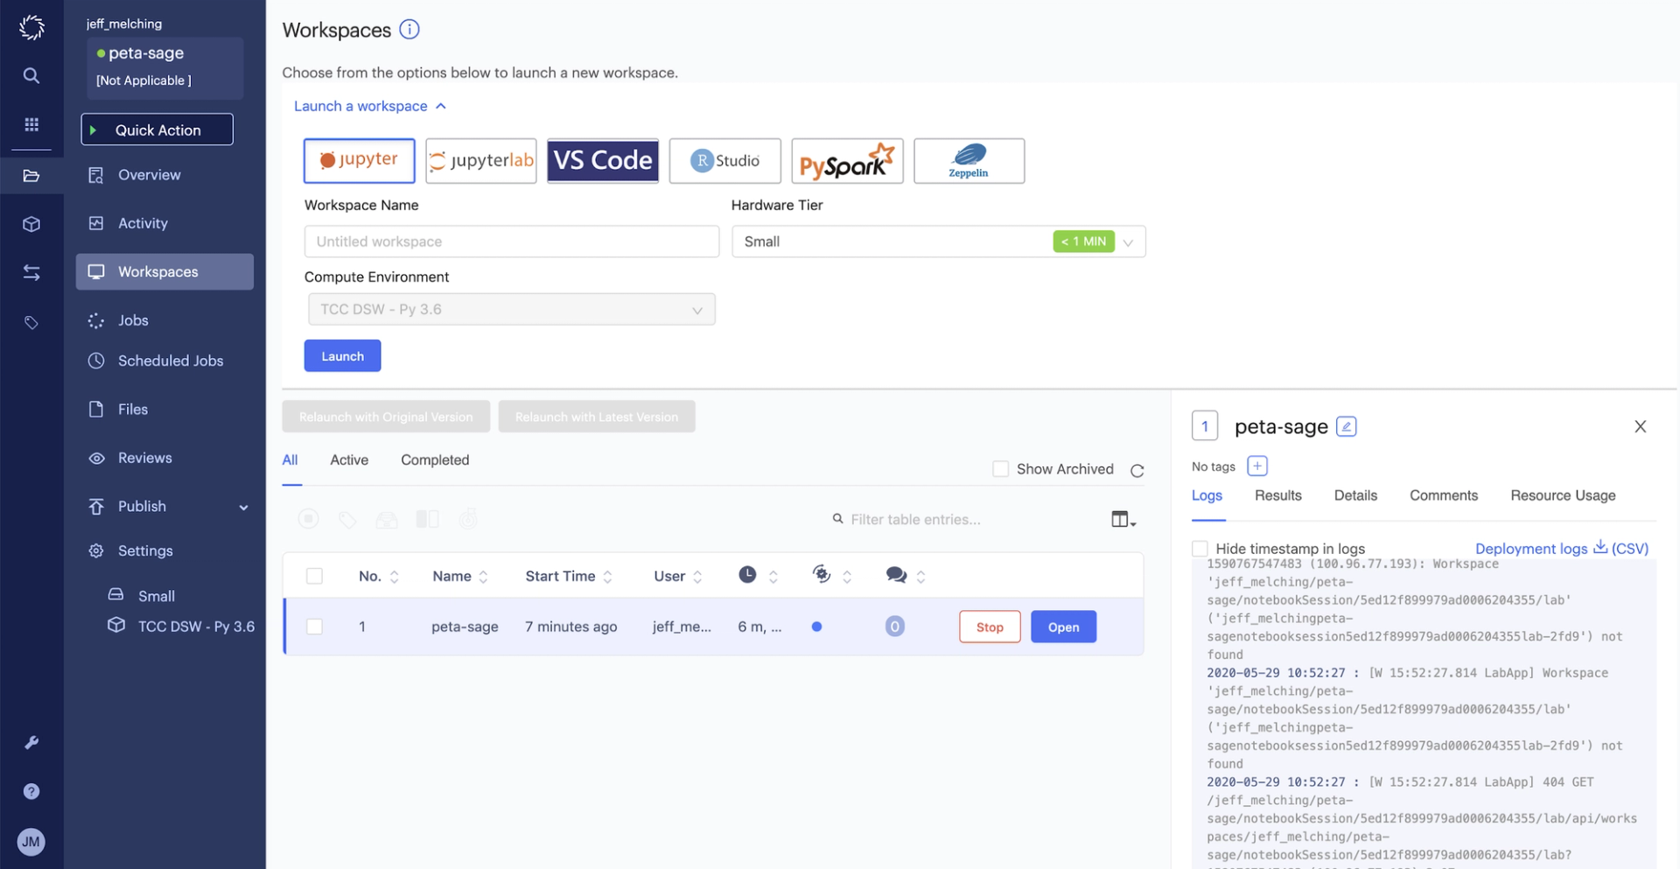The height and width of the screenshot is (869, 1680).
Task: Open the Resource Usage tab
Action: (x=1563, y=495)
